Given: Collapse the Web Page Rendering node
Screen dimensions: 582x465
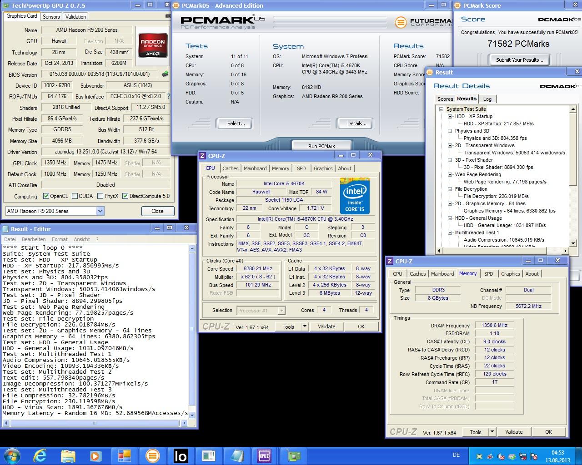Looking at the screenshot, I should pos(450,174).
